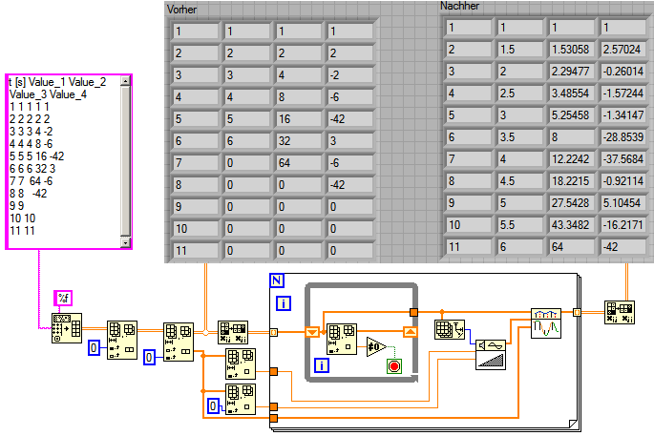654x436 pixels.
Task: Click the Transpose 2D Array node left of the For Loop
Action: (233, 332)
